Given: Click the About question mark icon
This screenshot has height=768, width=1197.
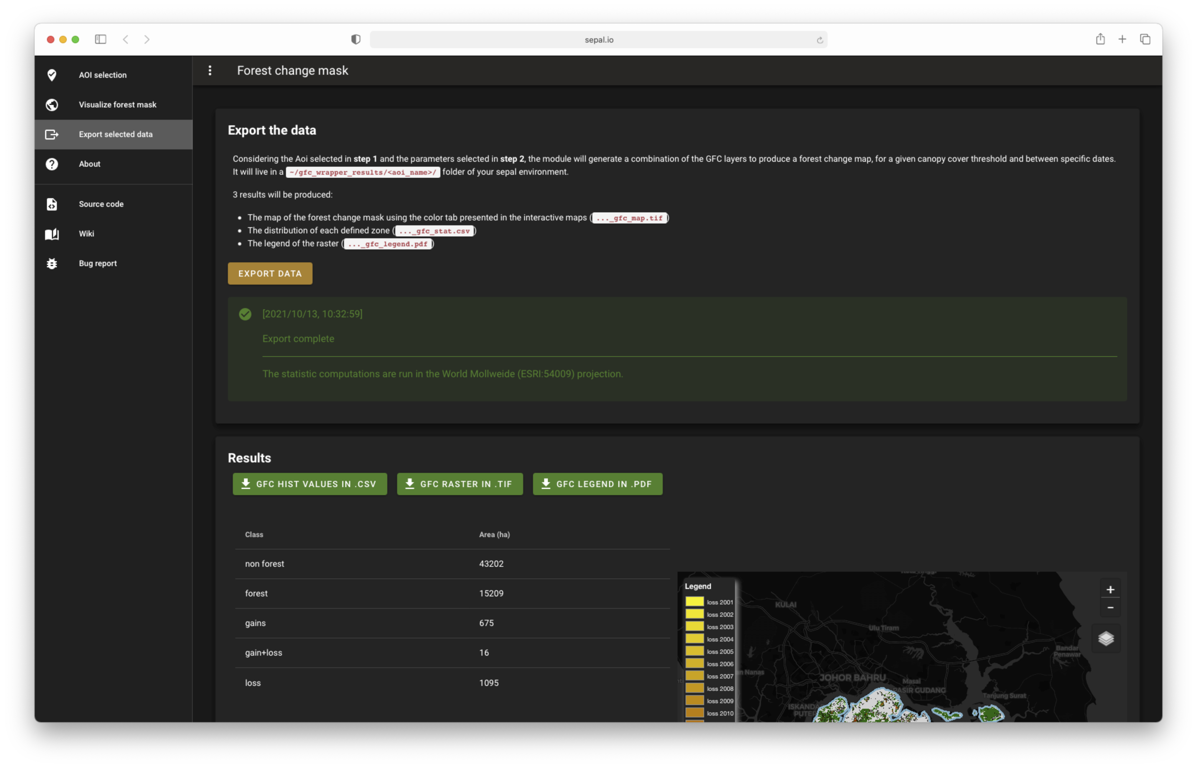Looking at the screenshot, I should [x=52, y=164].
